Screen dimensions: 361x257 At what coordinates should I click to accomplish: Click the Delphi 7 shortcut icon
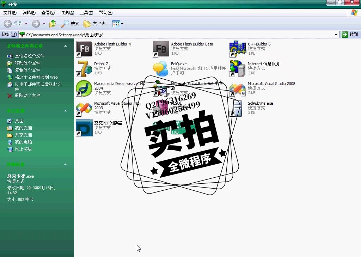(x=84, y=69)
